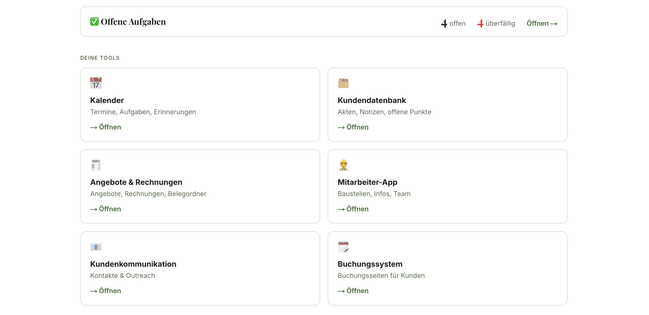Open Buchungssystem via its Öffnen link
The height and width of the screenshot is (315, 649).
click(353, 291)
